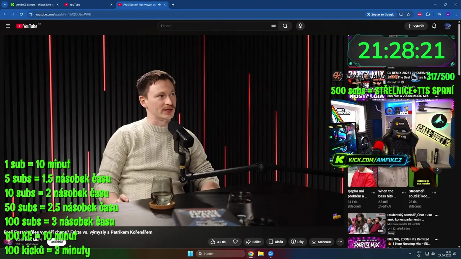This screenshot has width=461, height=259.
Task: Open the tab search dropdown arrow
Action: point(5,5)
